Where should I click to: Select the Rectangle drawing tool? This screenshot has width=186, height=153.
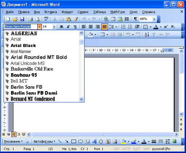(74, 142)
